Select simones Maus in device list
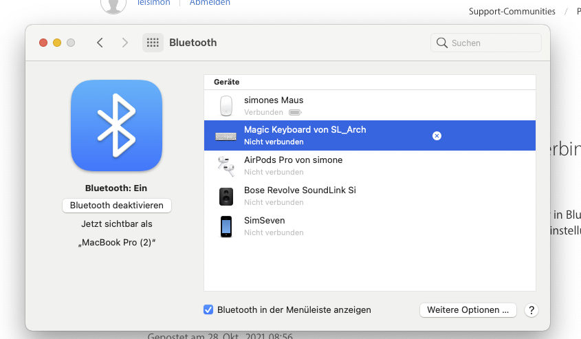581x339 pixels. point(370,105)
